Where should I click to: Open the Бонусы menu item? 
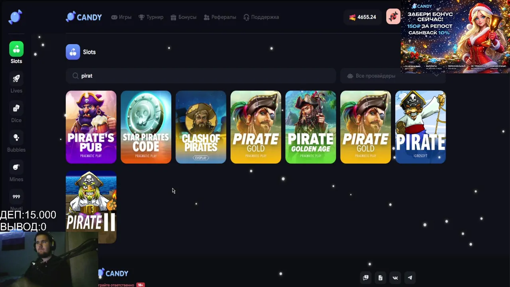(x=183, y=17)
